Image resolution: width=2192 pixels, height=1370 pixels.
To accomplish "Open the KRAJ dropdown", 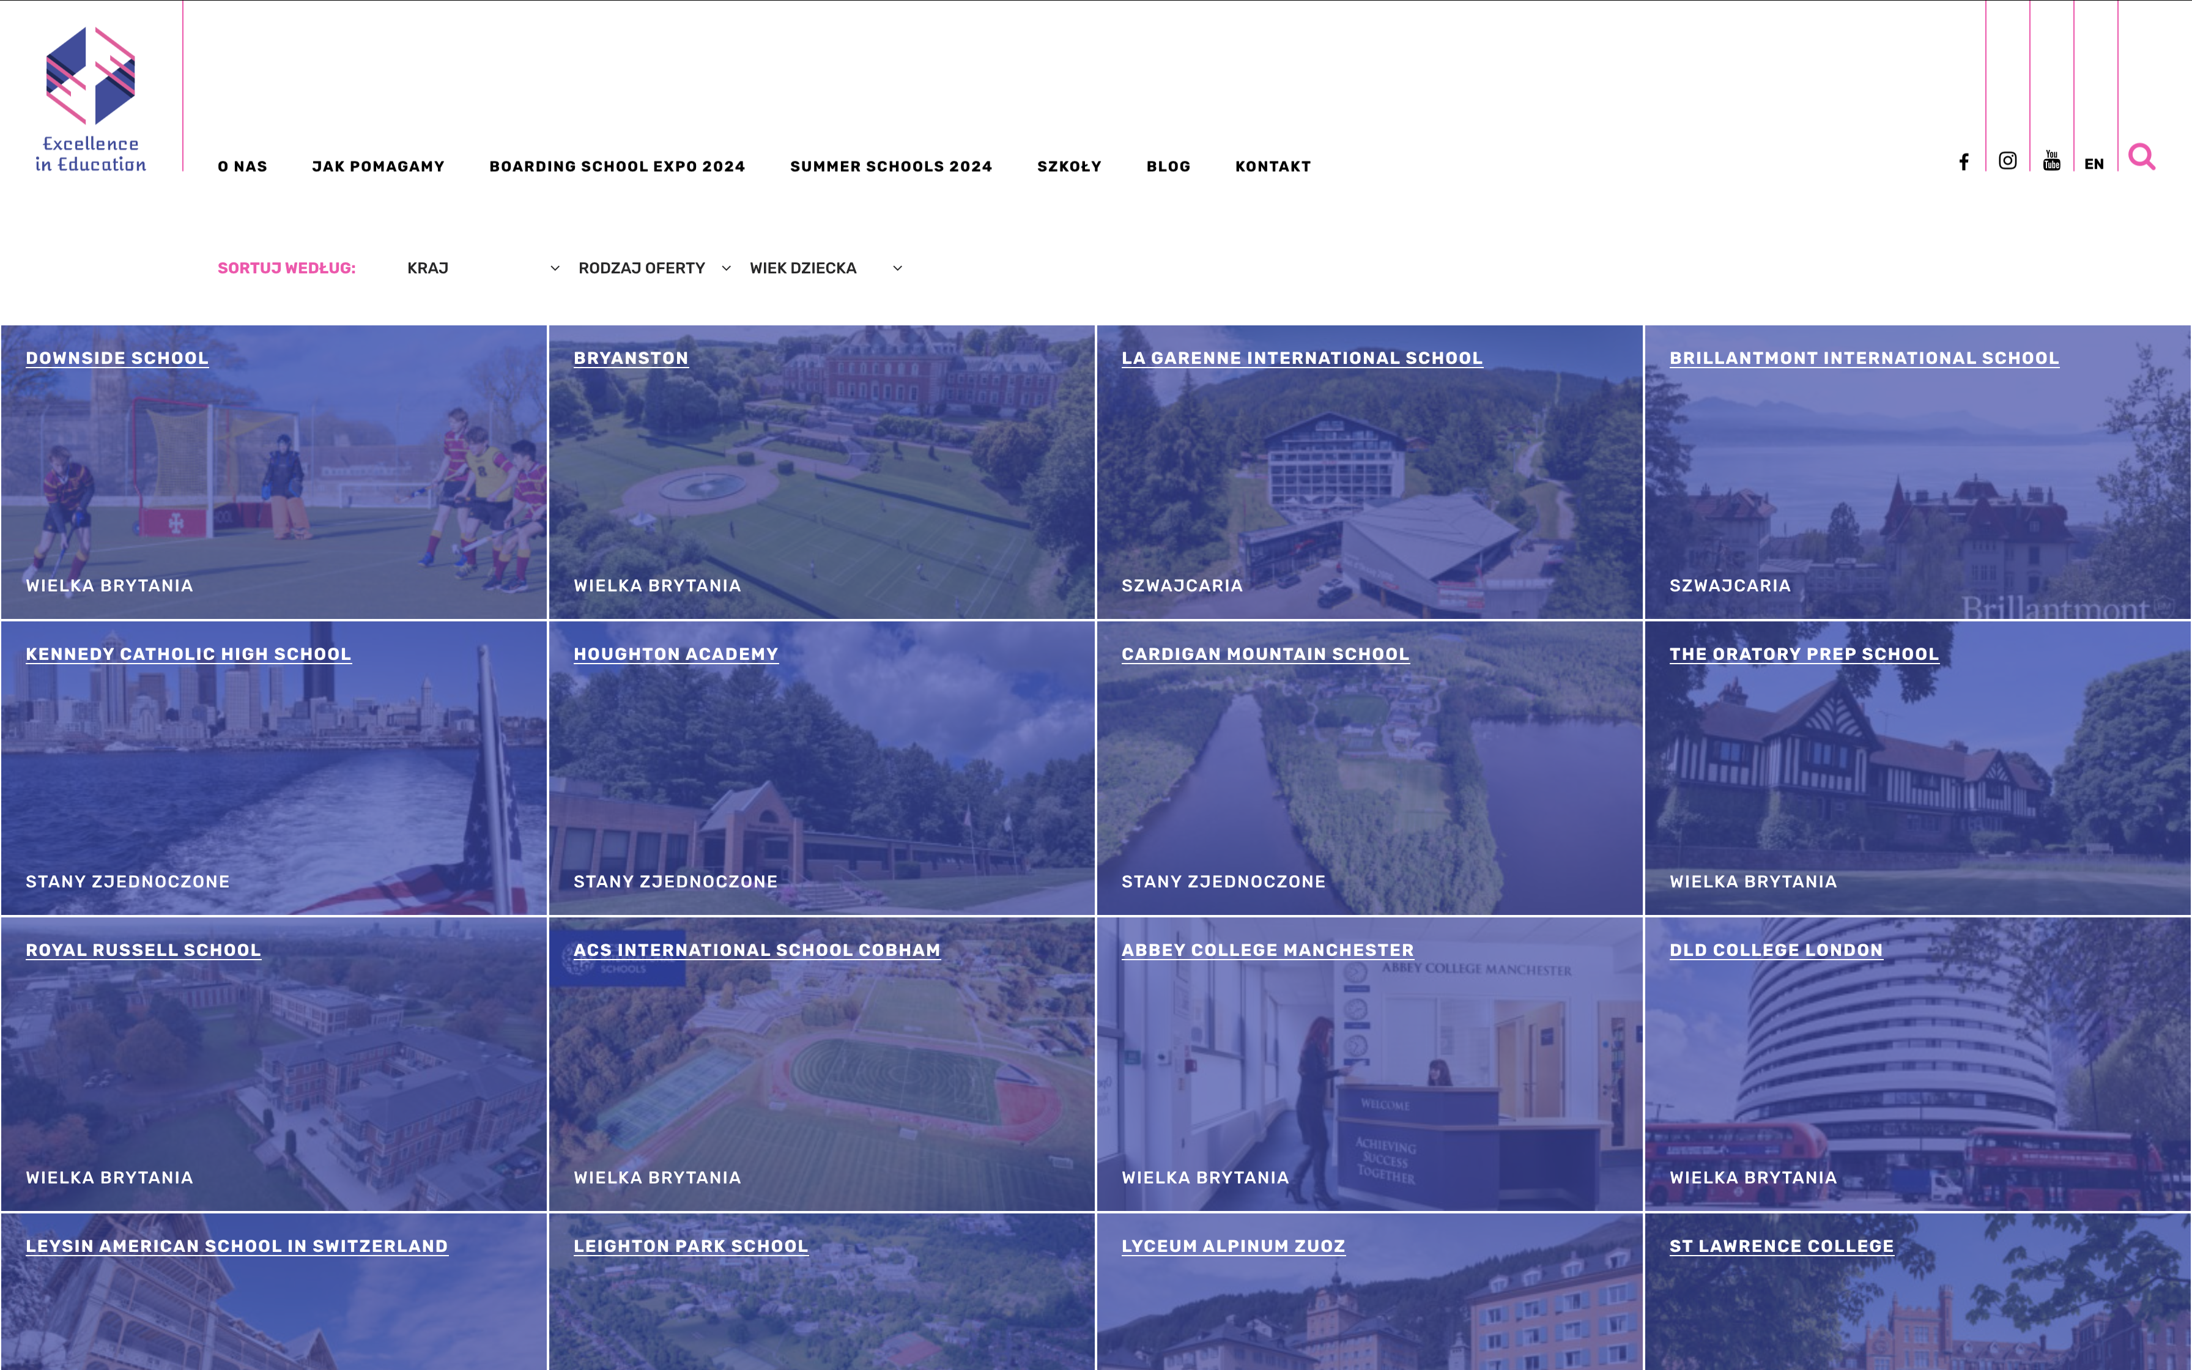I will 484,268.
